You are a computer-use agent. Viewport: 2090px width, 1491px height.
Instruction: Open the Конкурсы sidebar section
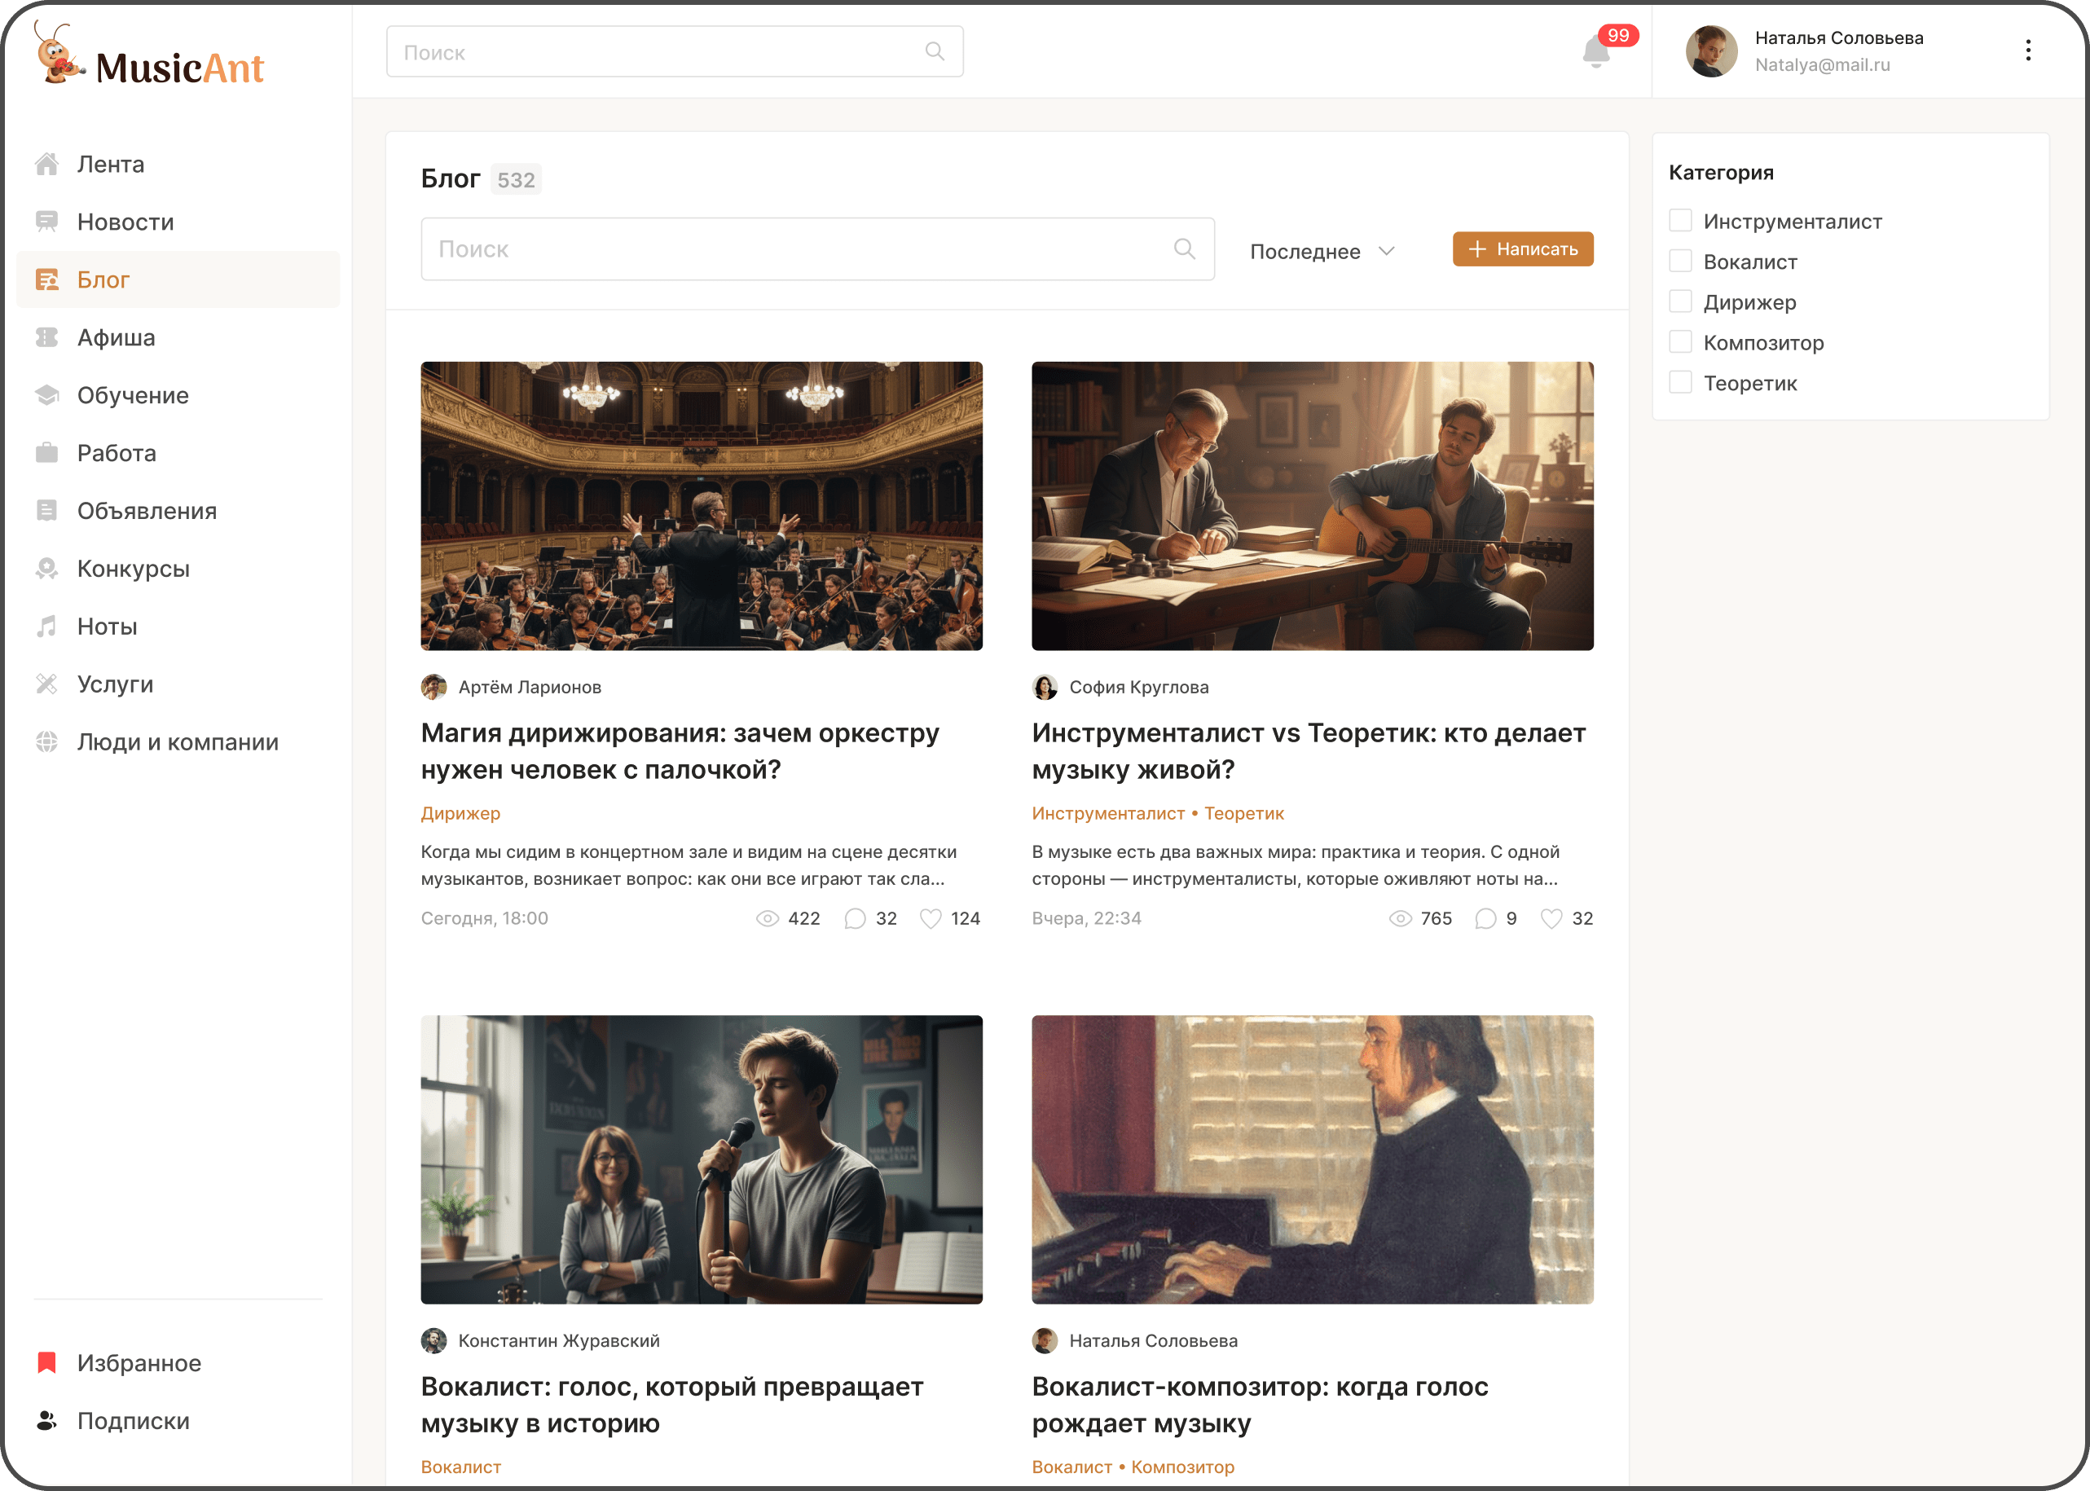click(x=133, y=569)
